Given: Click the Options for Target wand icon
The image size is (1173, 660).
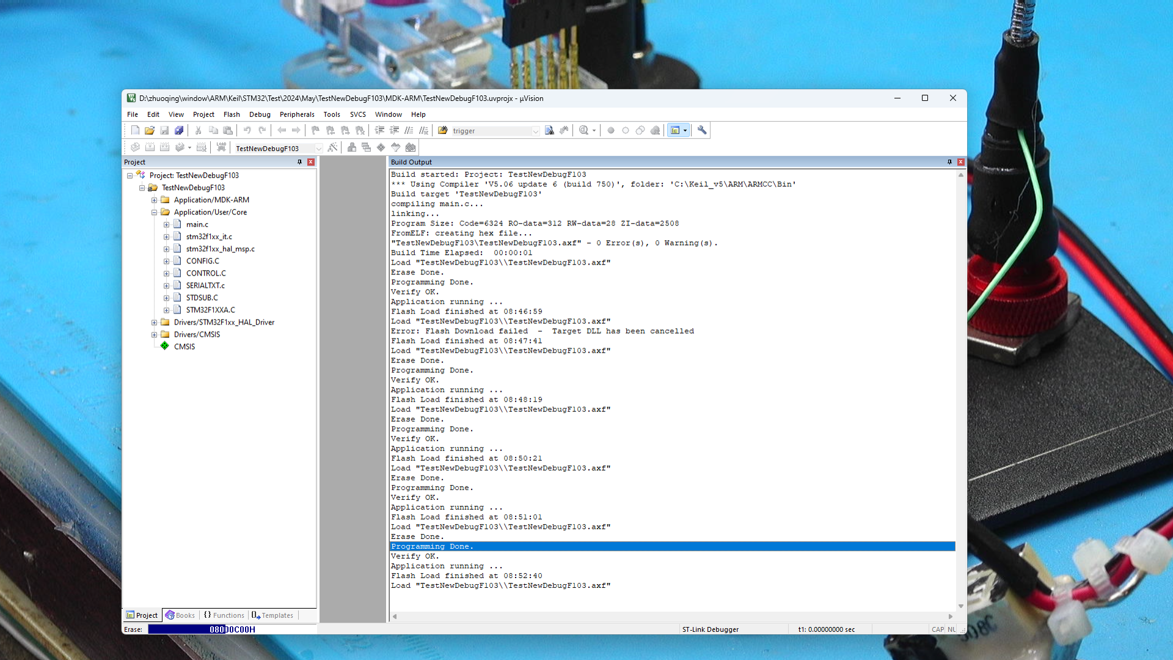Looking at the screenshot, I should [333, 147].
